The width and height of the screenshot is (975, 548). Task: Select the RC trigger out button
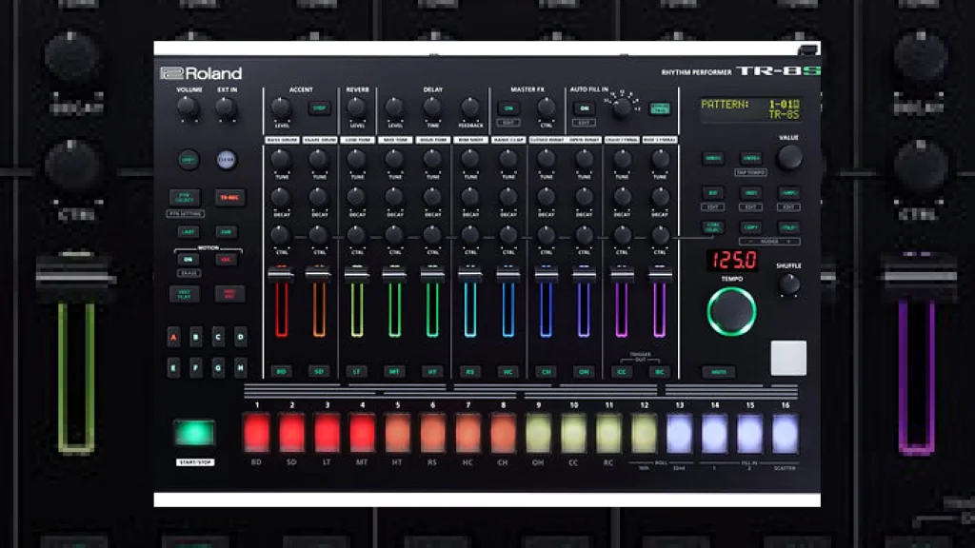coord(660,372)
